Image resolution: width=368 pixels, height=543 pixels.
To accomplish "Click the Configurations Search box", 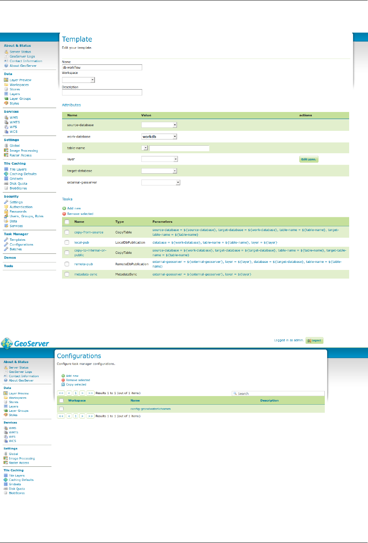I will (278, 393).
